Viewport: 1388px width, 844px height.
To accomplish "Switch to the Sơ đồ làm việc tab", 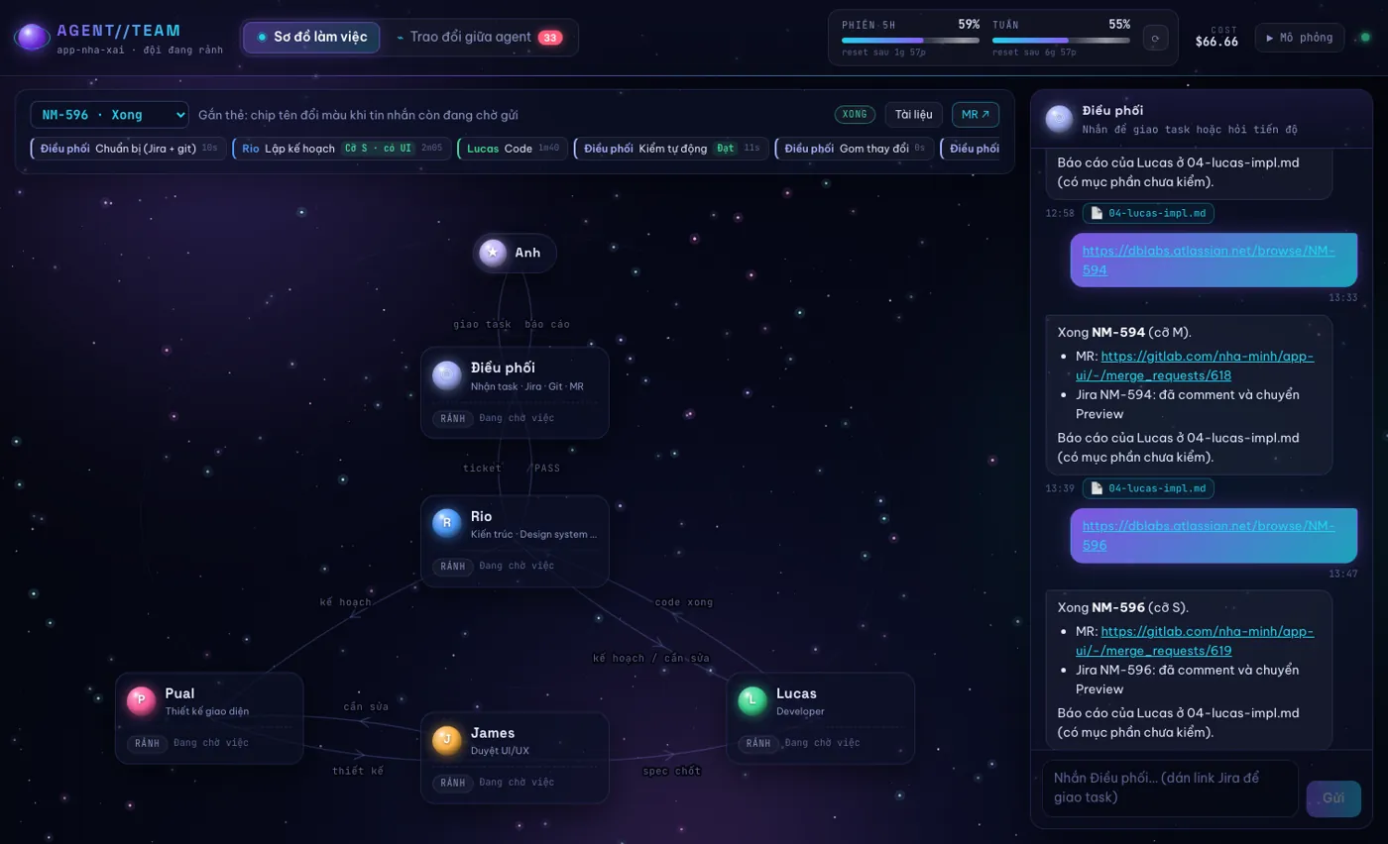I will coord(311,38).
